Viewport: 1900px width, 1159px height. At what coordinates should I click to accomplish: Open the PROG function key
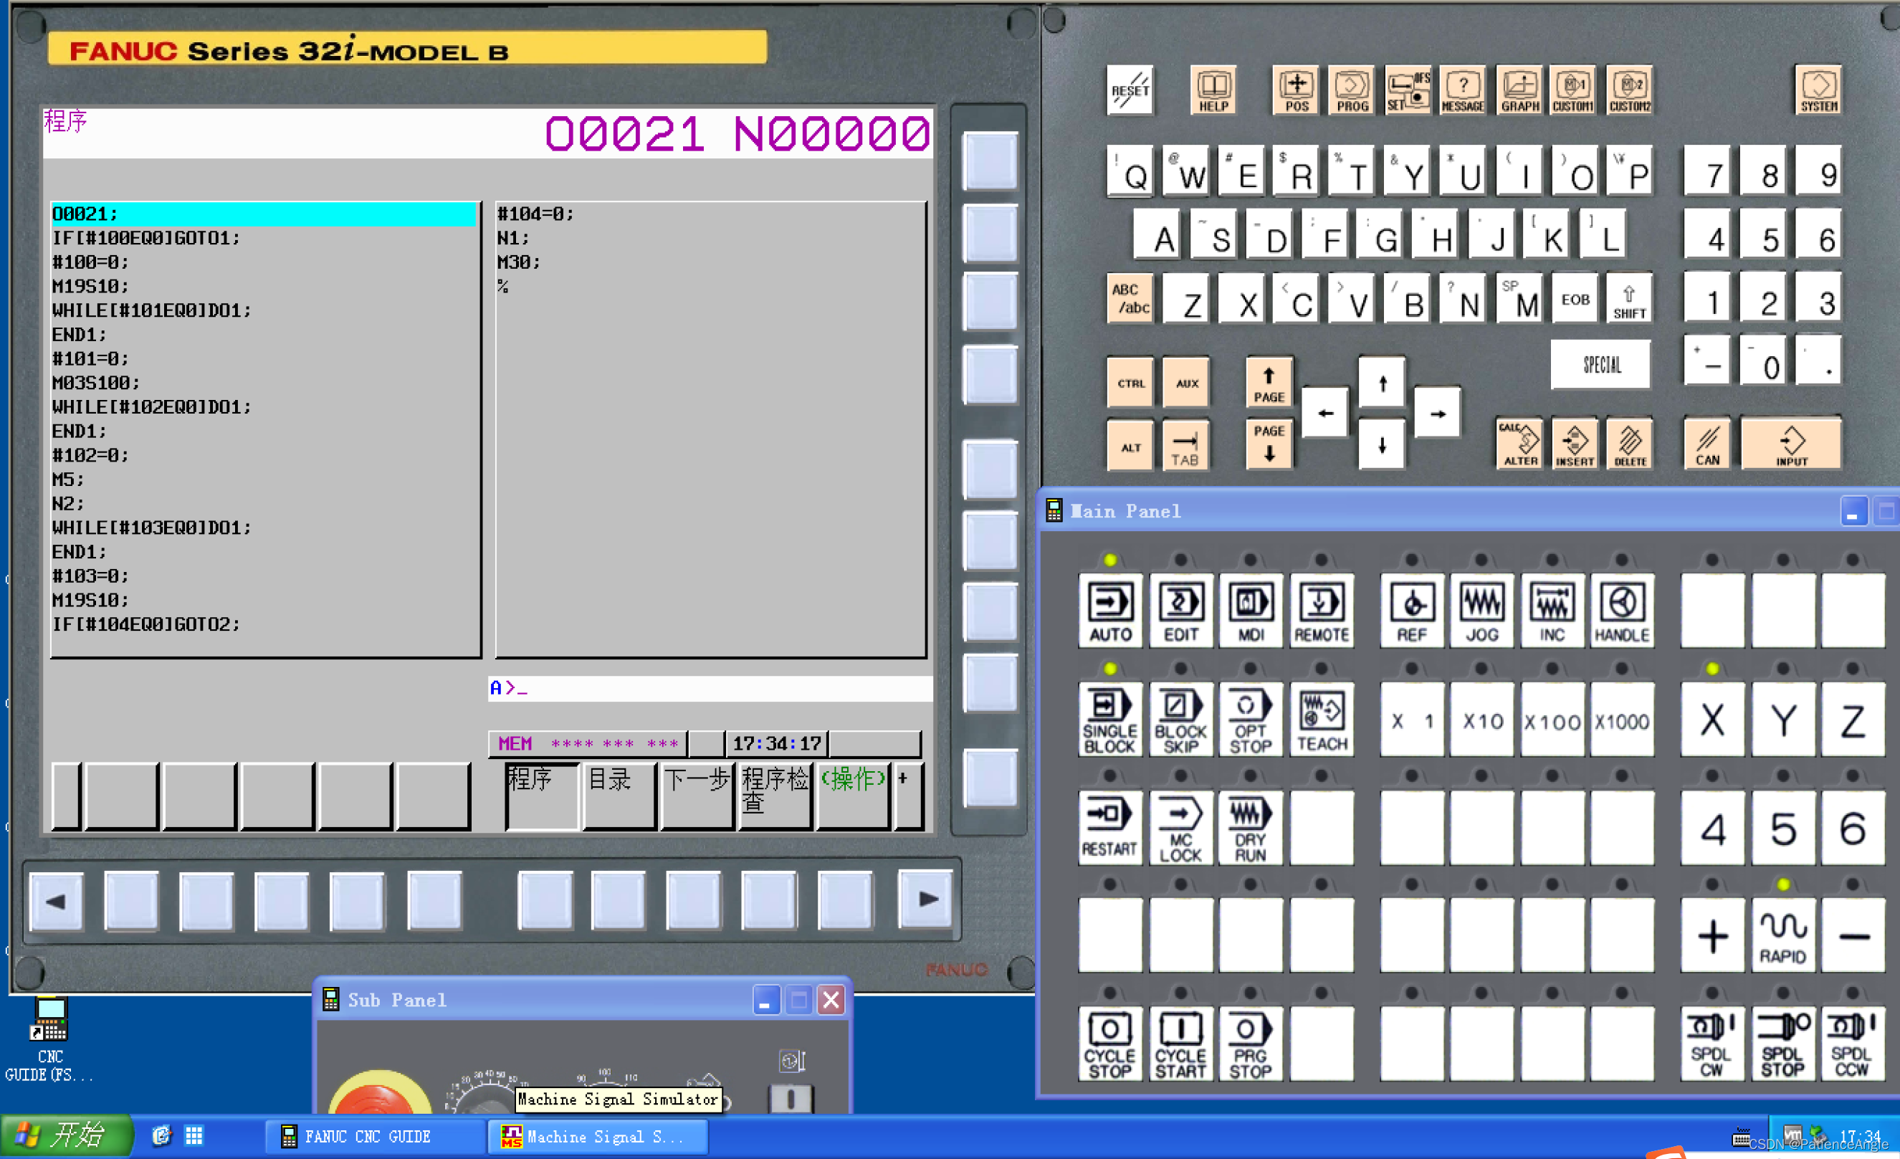(x=1351, y=91)
